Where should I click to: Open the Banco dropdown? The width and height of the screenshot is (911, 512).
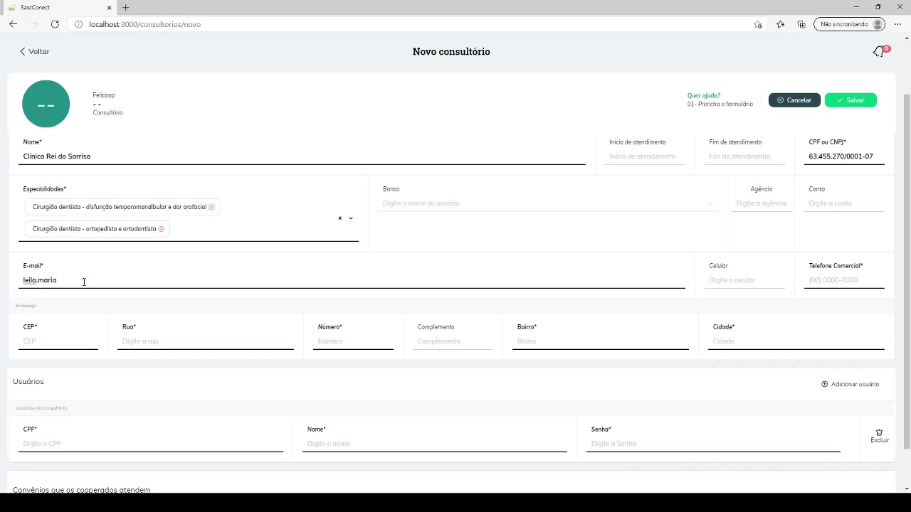click(547, 203)
